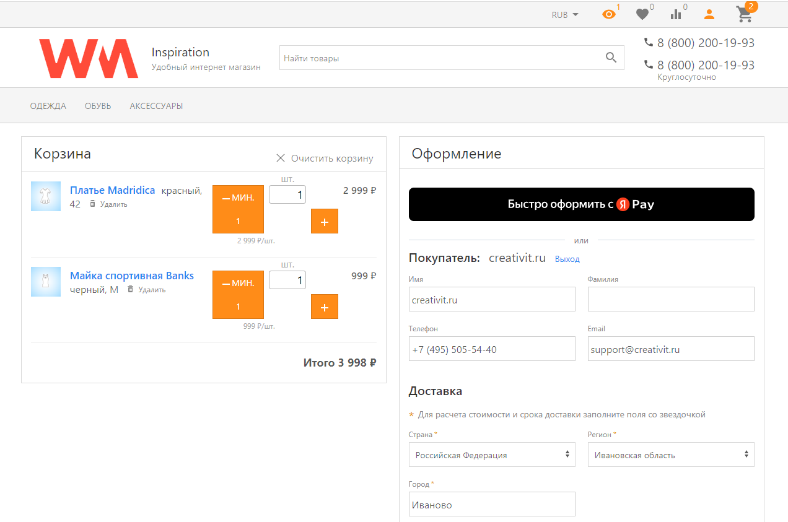This screenshot has height=522, width=788.
Task: Expand the RUB currency dropdown
Action: pyautogui.click(x=565, y=15)
